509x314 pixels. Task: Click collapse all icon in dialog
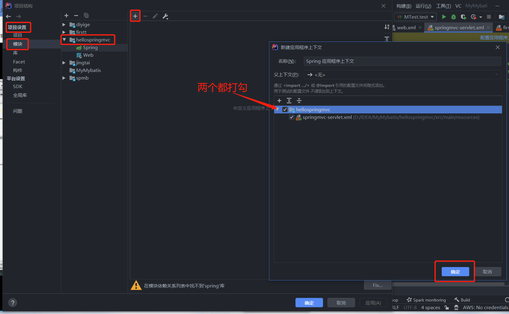pyautogui.click(x=299, y=101)
